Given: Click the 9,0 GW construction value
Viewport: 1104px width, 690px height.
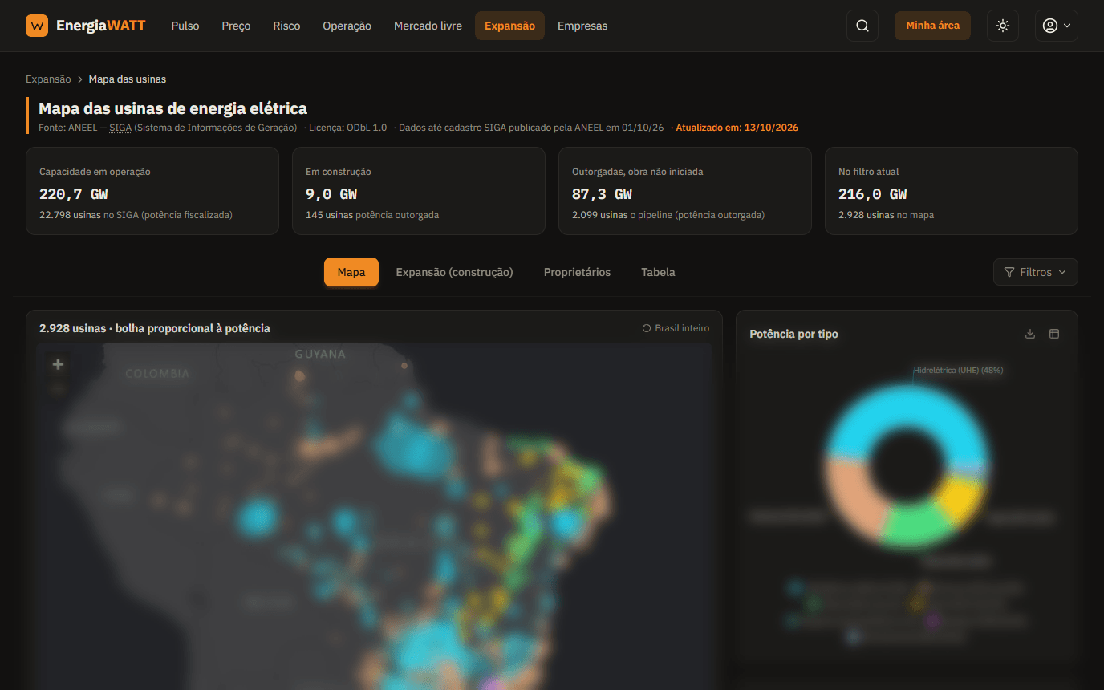Looking at the screenshot, I should tap(331, 194).
